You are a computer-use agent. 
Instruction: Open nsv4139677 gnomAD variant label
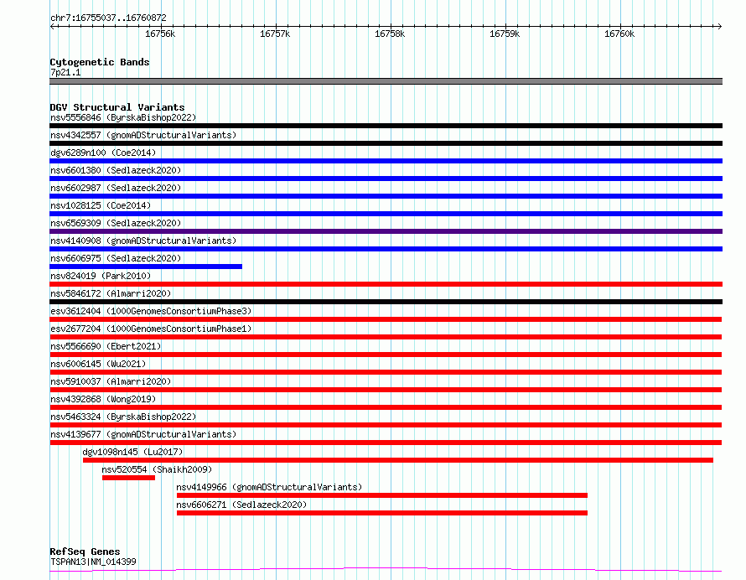coord(143,434)
